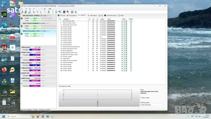The image size is (211, 119).
Task: Toggle Enable checkbox for Drive Power Cycle Count
Action: (131, 25)
